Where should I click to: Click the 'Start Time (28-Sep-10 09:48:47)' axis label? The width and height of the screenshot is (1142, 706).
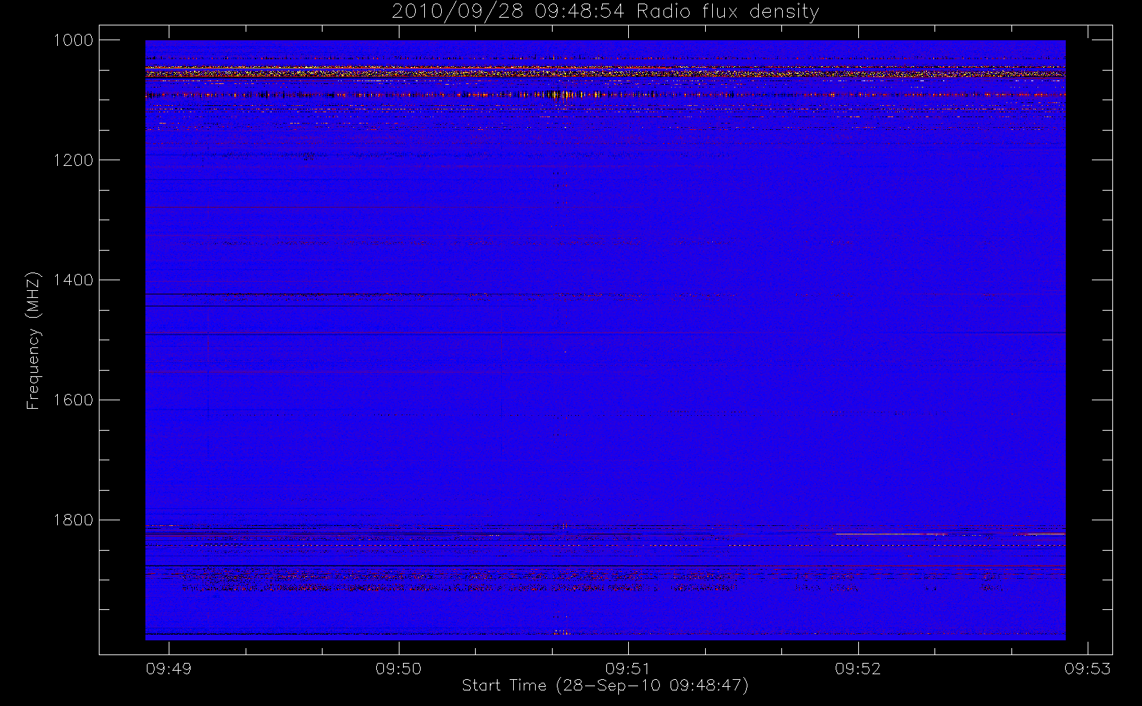605,686
